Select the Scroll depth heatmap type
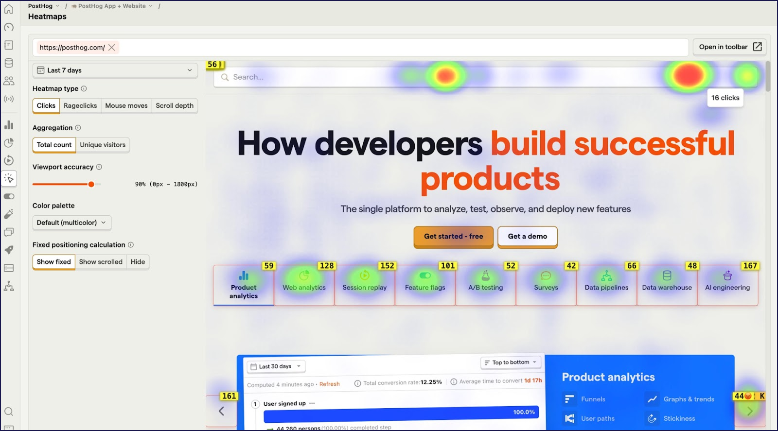This screenshot has width=778, height=431. tap(175, 105)
